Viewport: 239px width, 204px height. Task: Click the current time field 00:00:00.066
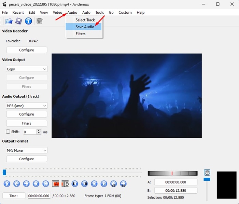click(x=39, y=196)
